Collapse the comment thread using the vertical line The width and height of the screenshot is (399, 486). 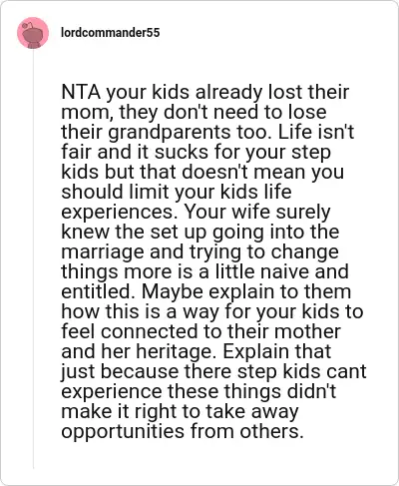point(33,258)
